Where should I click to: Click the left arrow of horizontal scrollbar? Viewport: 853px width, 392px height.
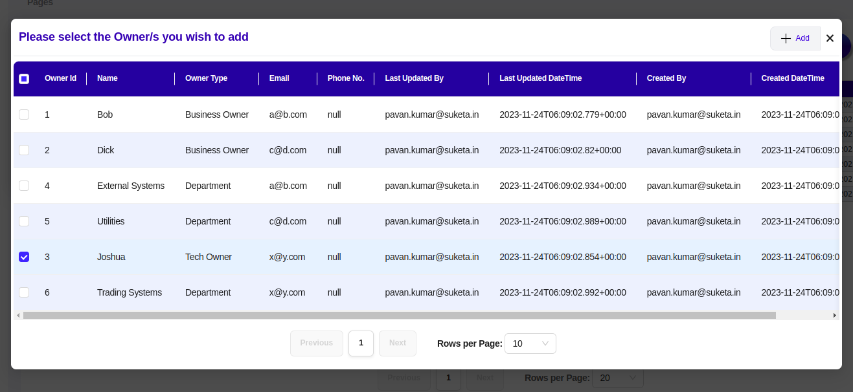point(18,316)
